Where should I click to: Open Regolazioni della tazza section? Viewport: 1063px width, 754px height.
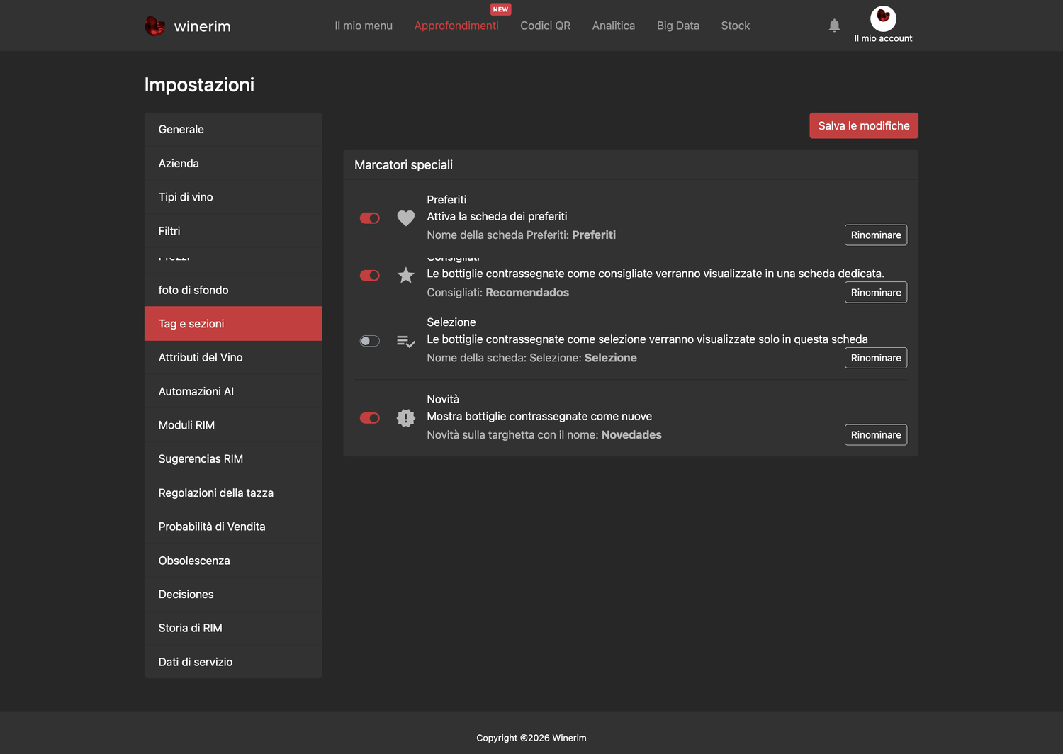pos(233,493)
